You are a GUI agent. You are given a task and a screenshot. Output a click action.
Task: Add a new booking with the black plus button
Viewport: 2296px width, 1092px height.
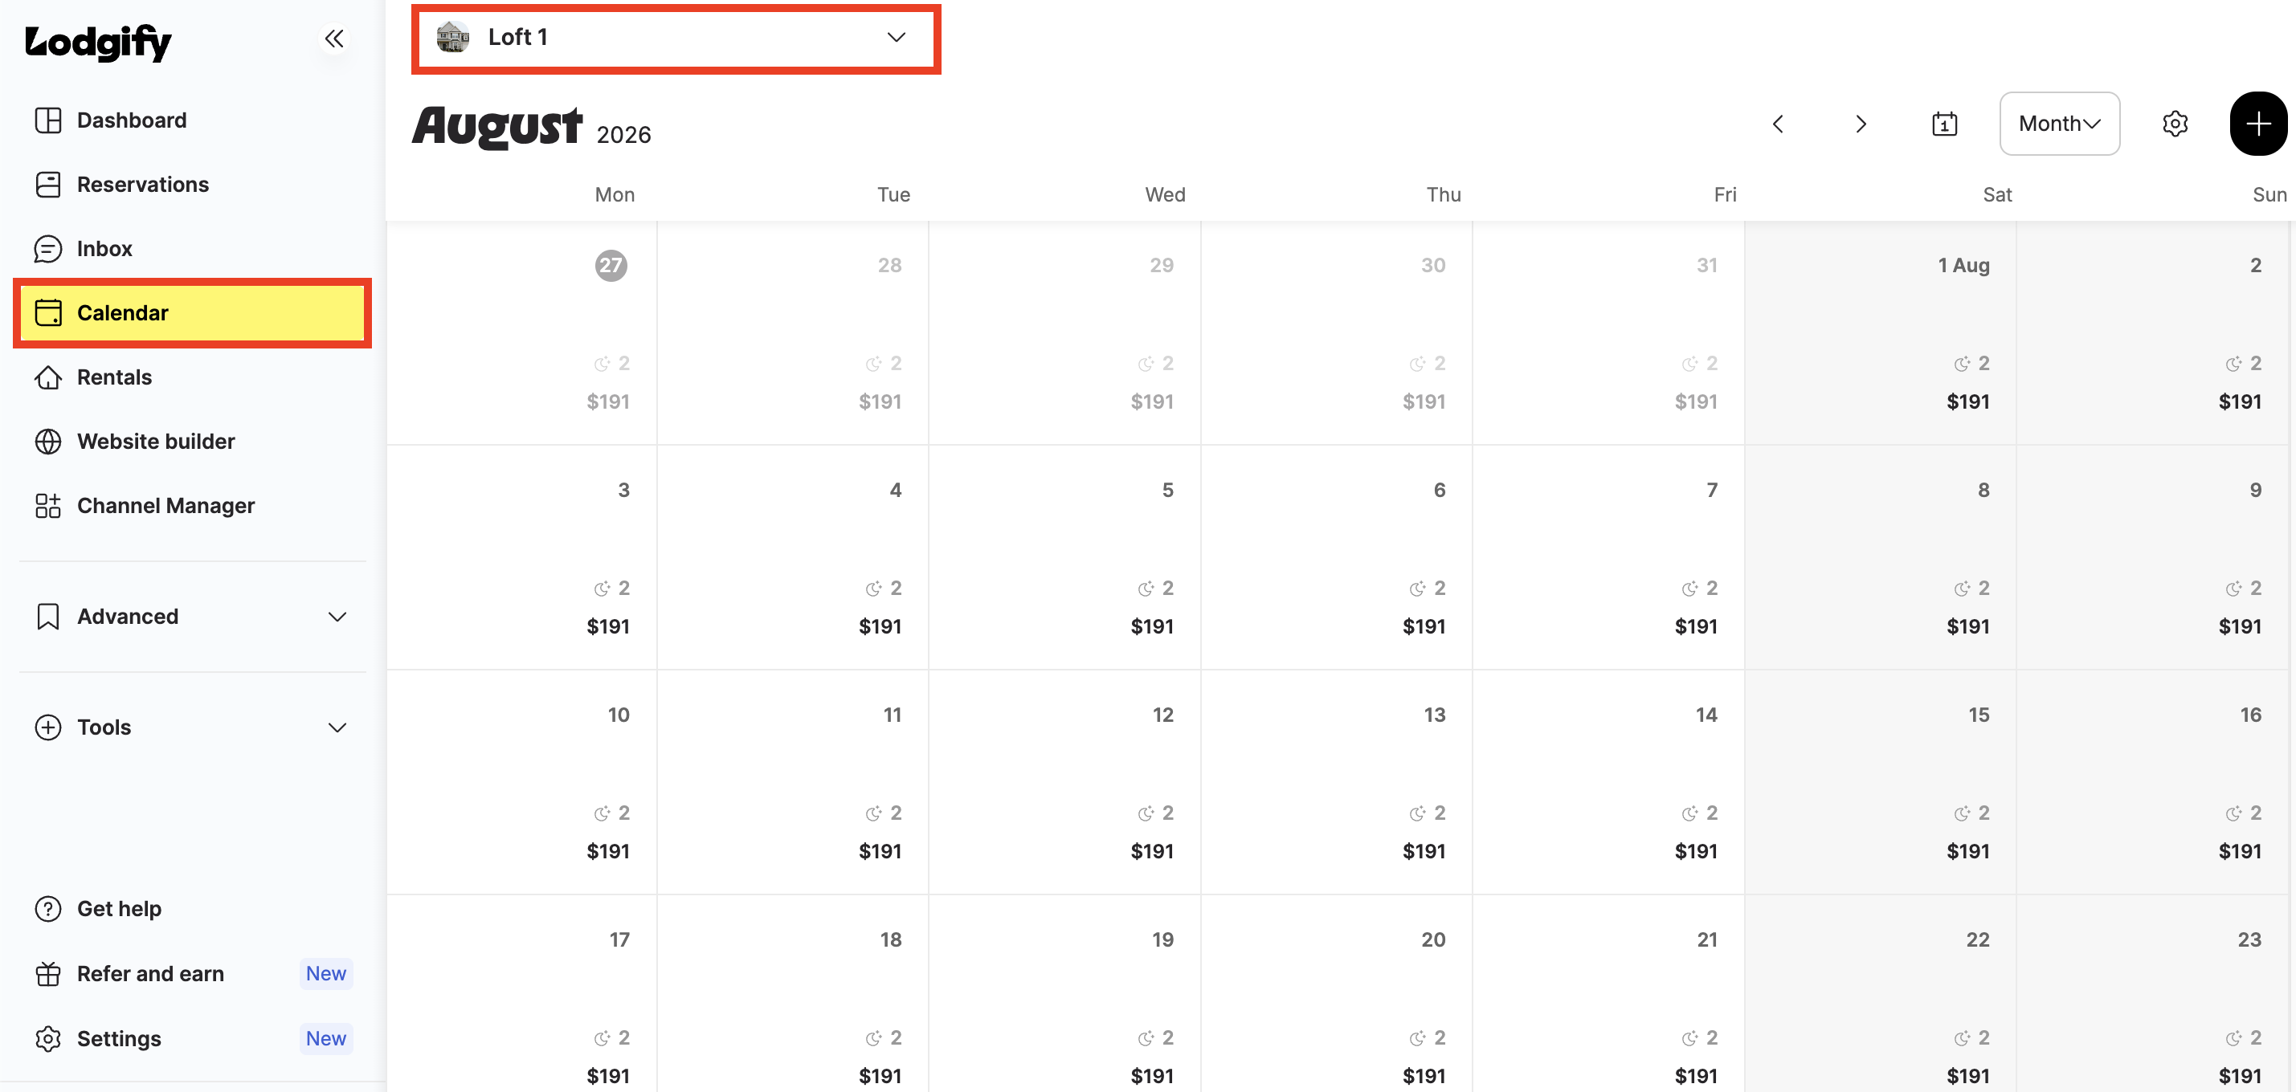coord(2257,124)
